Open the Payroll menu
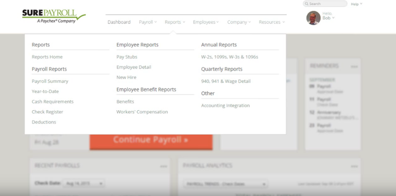The height and width of the screenshot is (196, 396). (x=148, y=22)
